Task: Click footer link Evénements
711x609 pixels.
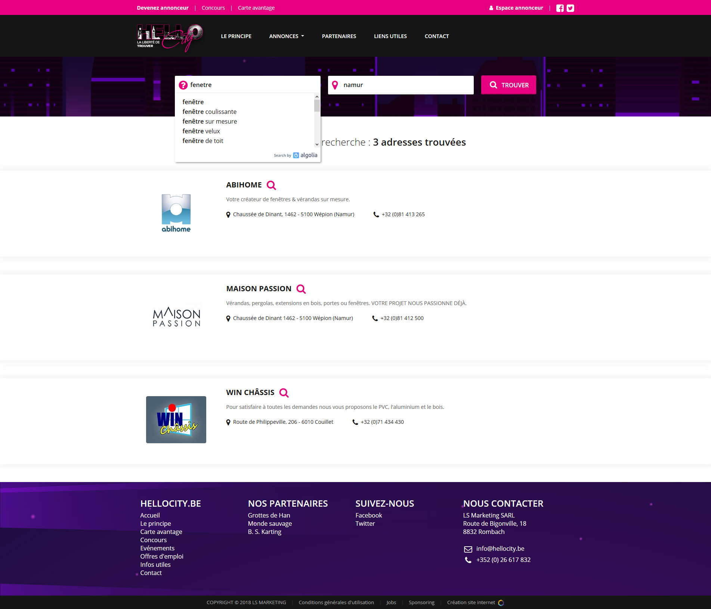Action: [x=157, y=548]
